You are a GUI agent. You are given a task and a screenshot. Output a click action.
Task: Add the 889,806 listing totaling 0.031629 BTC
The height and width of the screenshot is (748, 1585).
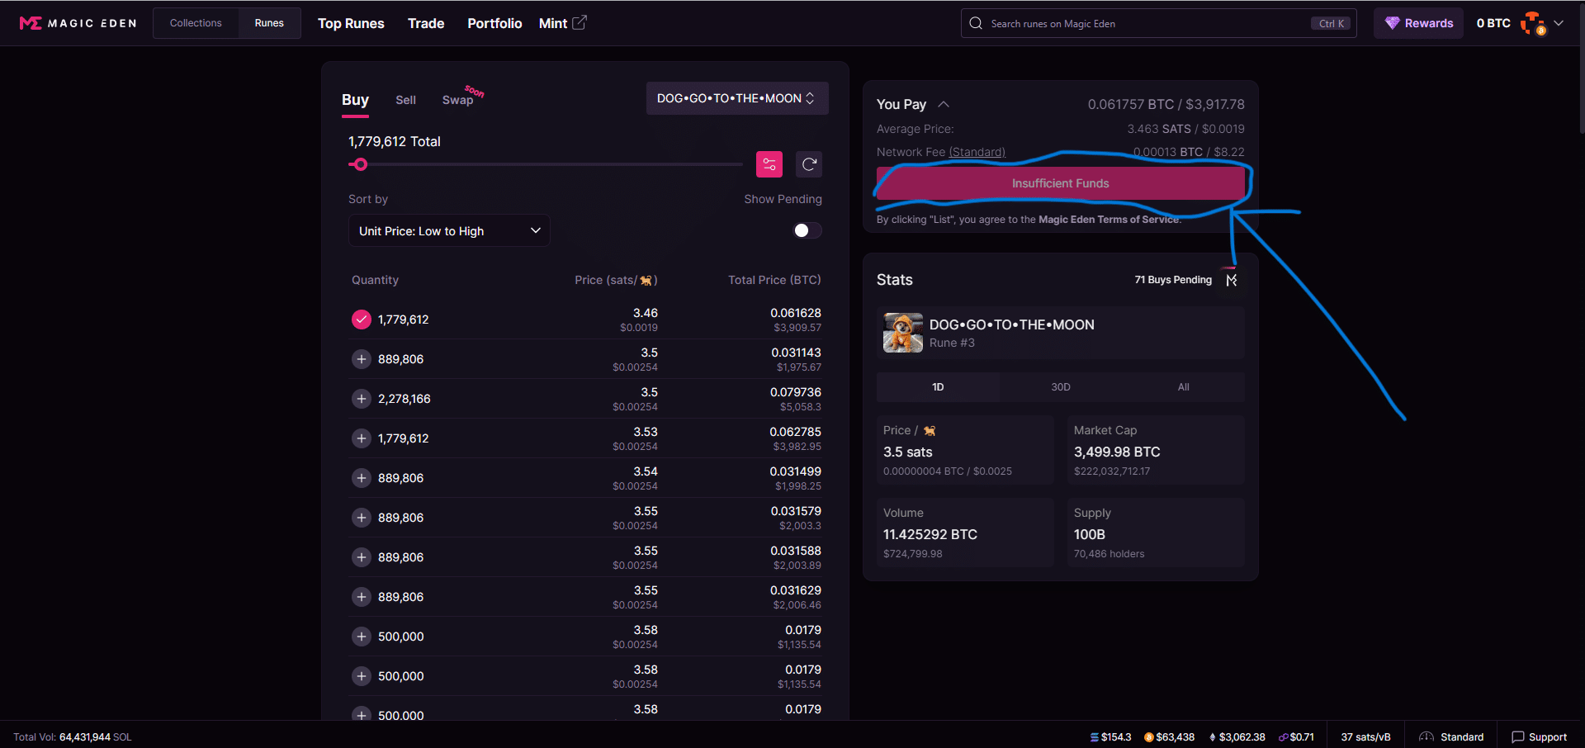point(362,597)
